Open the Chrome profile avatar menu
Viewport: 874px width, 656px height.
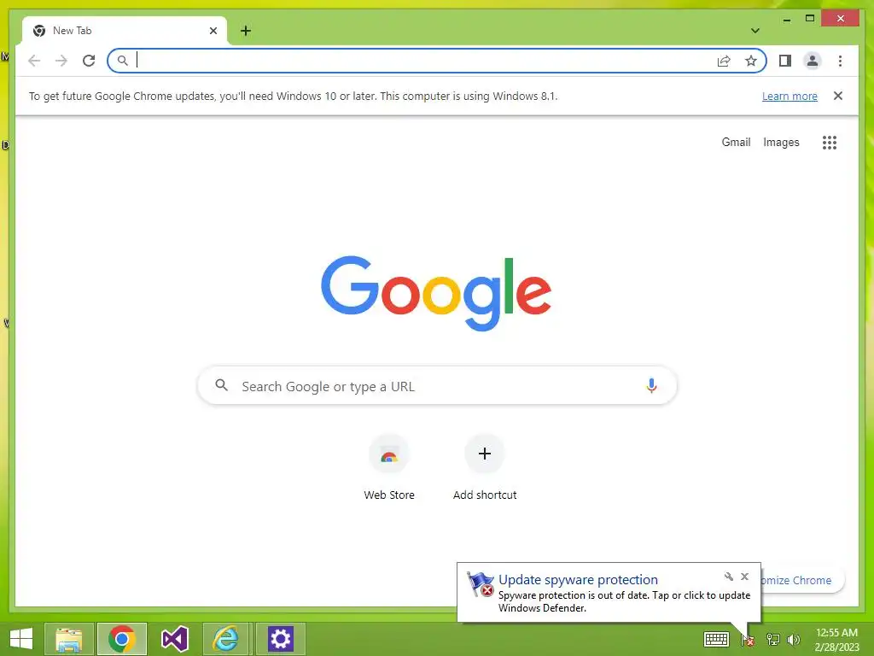[x=813, y=61]
